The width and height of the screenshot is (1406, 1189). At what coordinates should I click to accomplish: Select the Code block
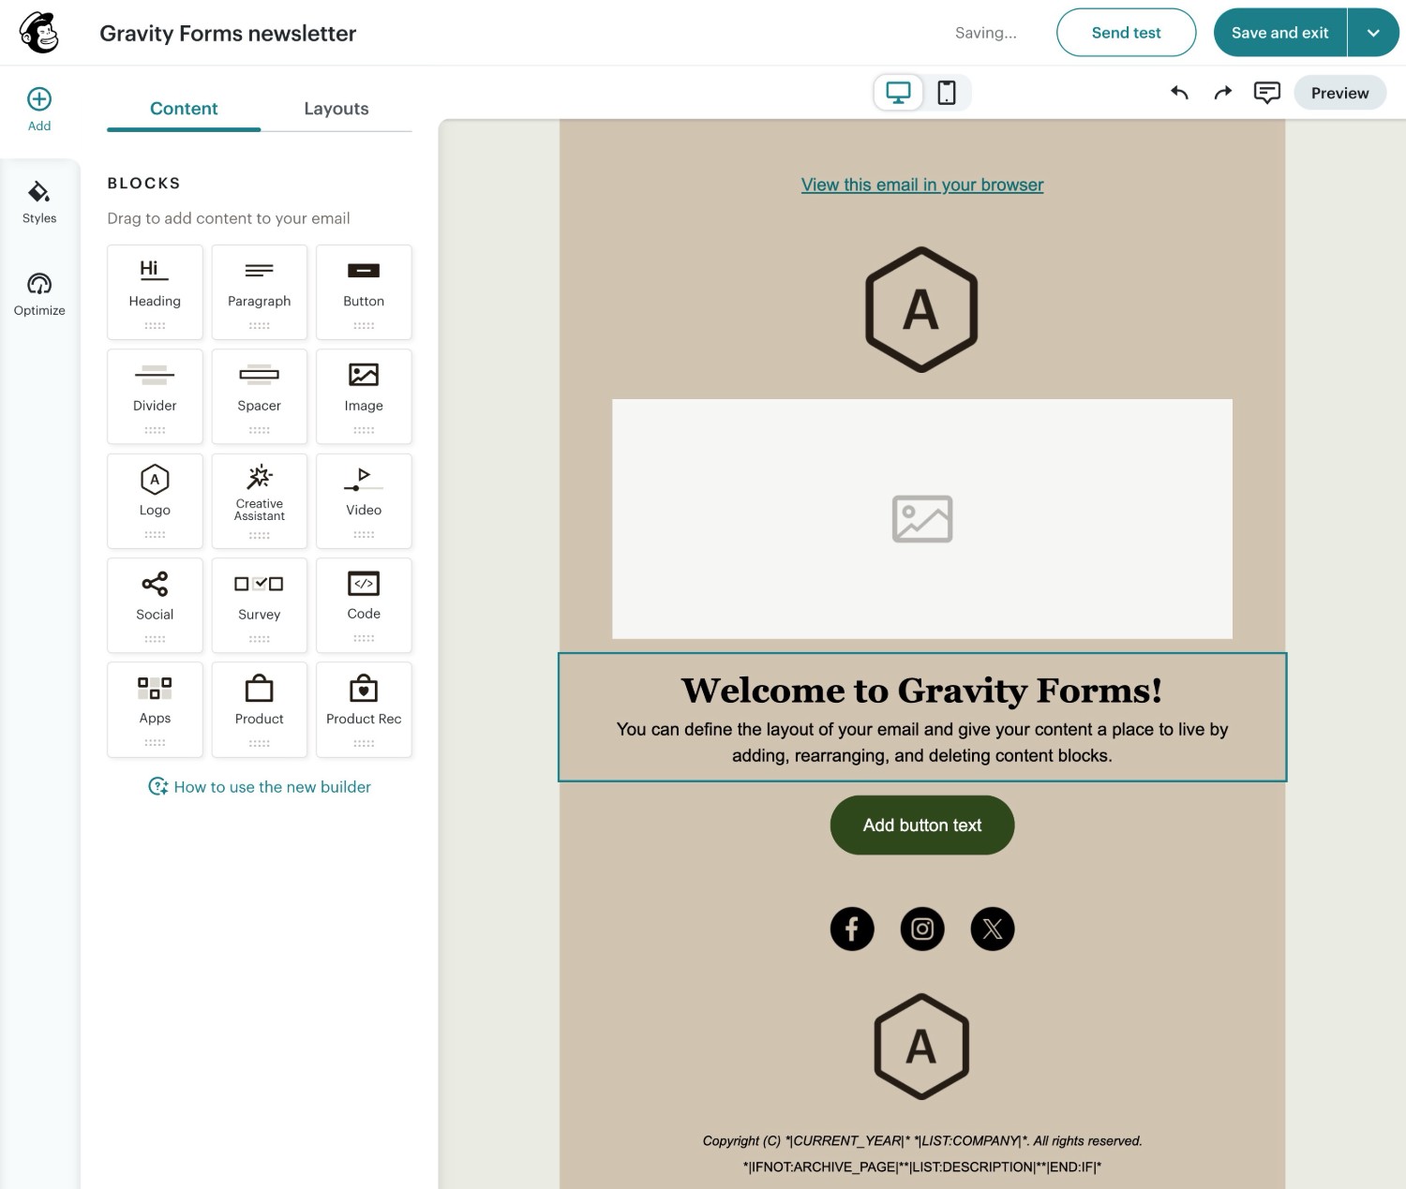(364, 605)
